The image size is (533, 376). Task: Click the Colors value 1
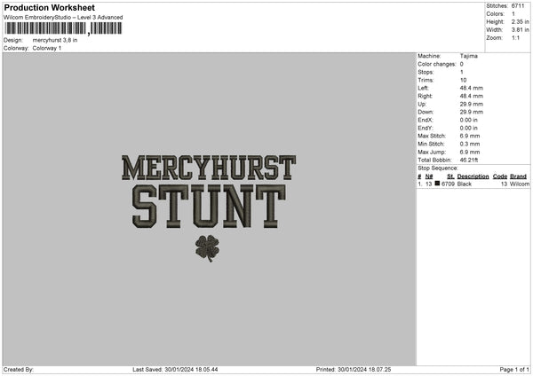[513, 14]
